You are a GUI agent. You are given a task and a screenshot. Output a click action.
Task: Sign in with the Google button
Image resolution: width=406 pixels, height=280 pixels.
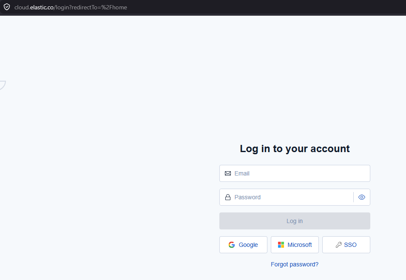[244, 245]
